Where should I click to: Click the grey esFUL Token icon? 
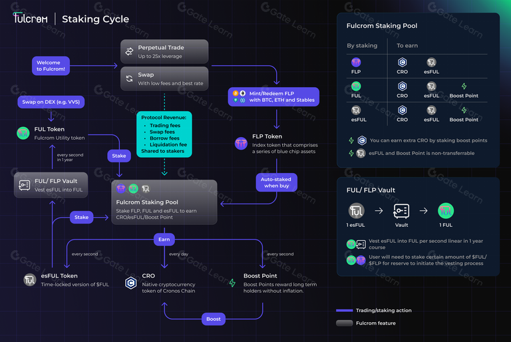click(x=30, y=279)
